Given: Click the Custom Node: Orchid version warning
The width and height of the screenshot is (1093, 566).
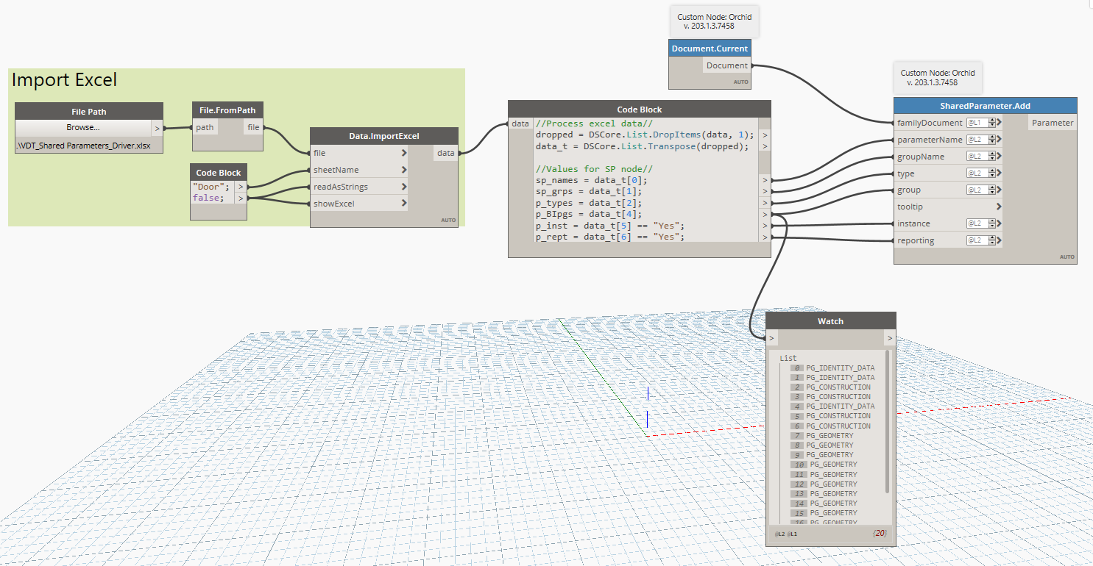Looking at the screenshot, I should point(713,21).
